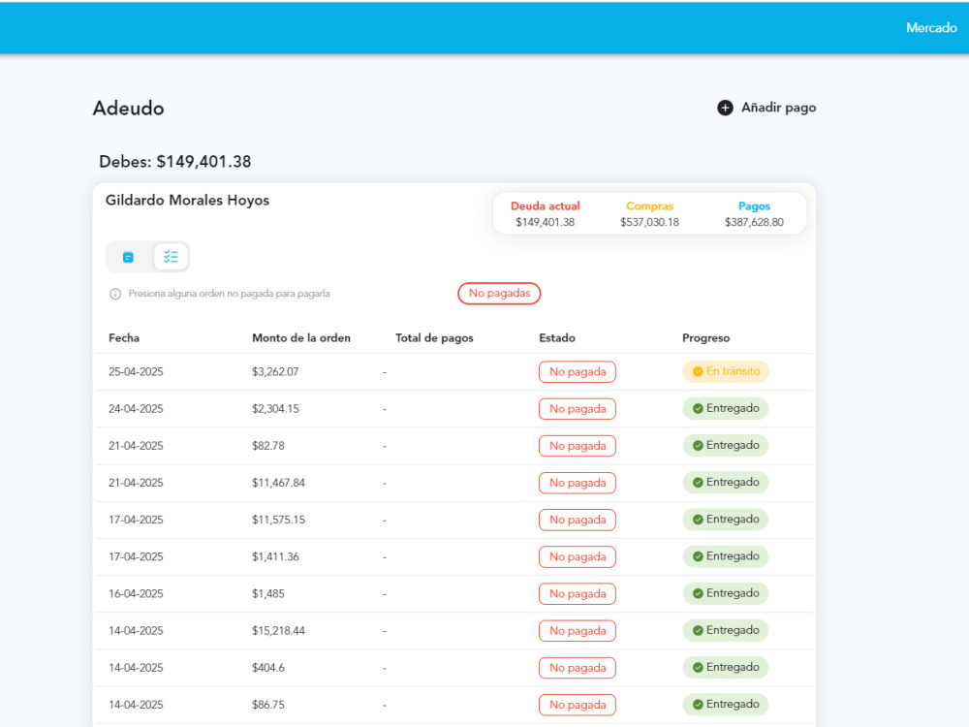Click Entregado badge on the $11,467.84 row
969x727 pixels.
726,483
